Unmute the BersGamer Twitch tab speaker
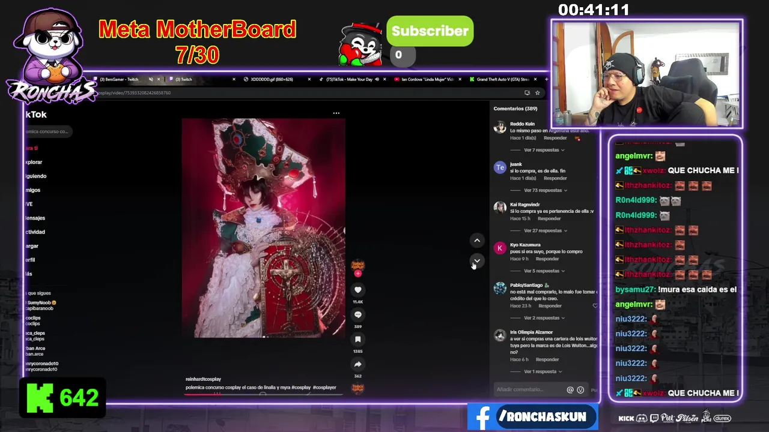Screen dimensions: 769x432 [x=151, y=79]
